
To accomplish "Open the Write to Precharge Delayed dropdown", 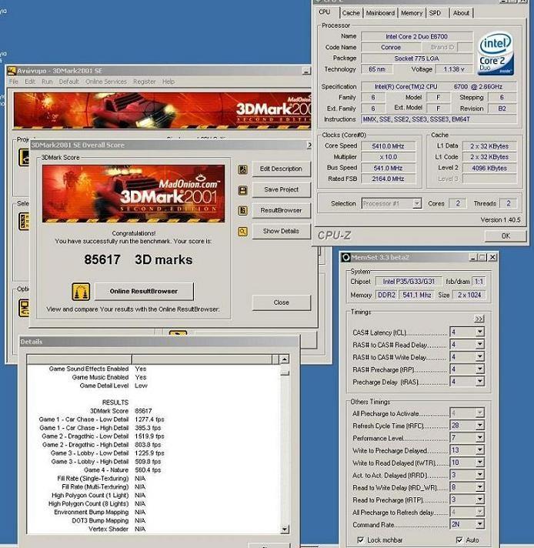I will pos(480,449).
